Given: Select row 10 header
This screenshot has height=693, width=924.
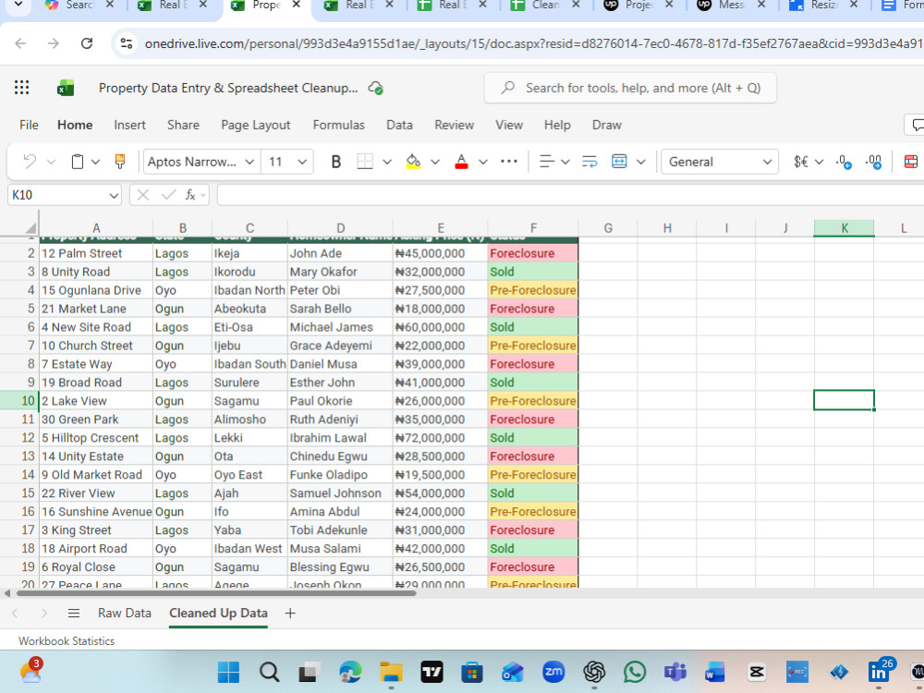Looking at the screenshot, I should (19, 401).
